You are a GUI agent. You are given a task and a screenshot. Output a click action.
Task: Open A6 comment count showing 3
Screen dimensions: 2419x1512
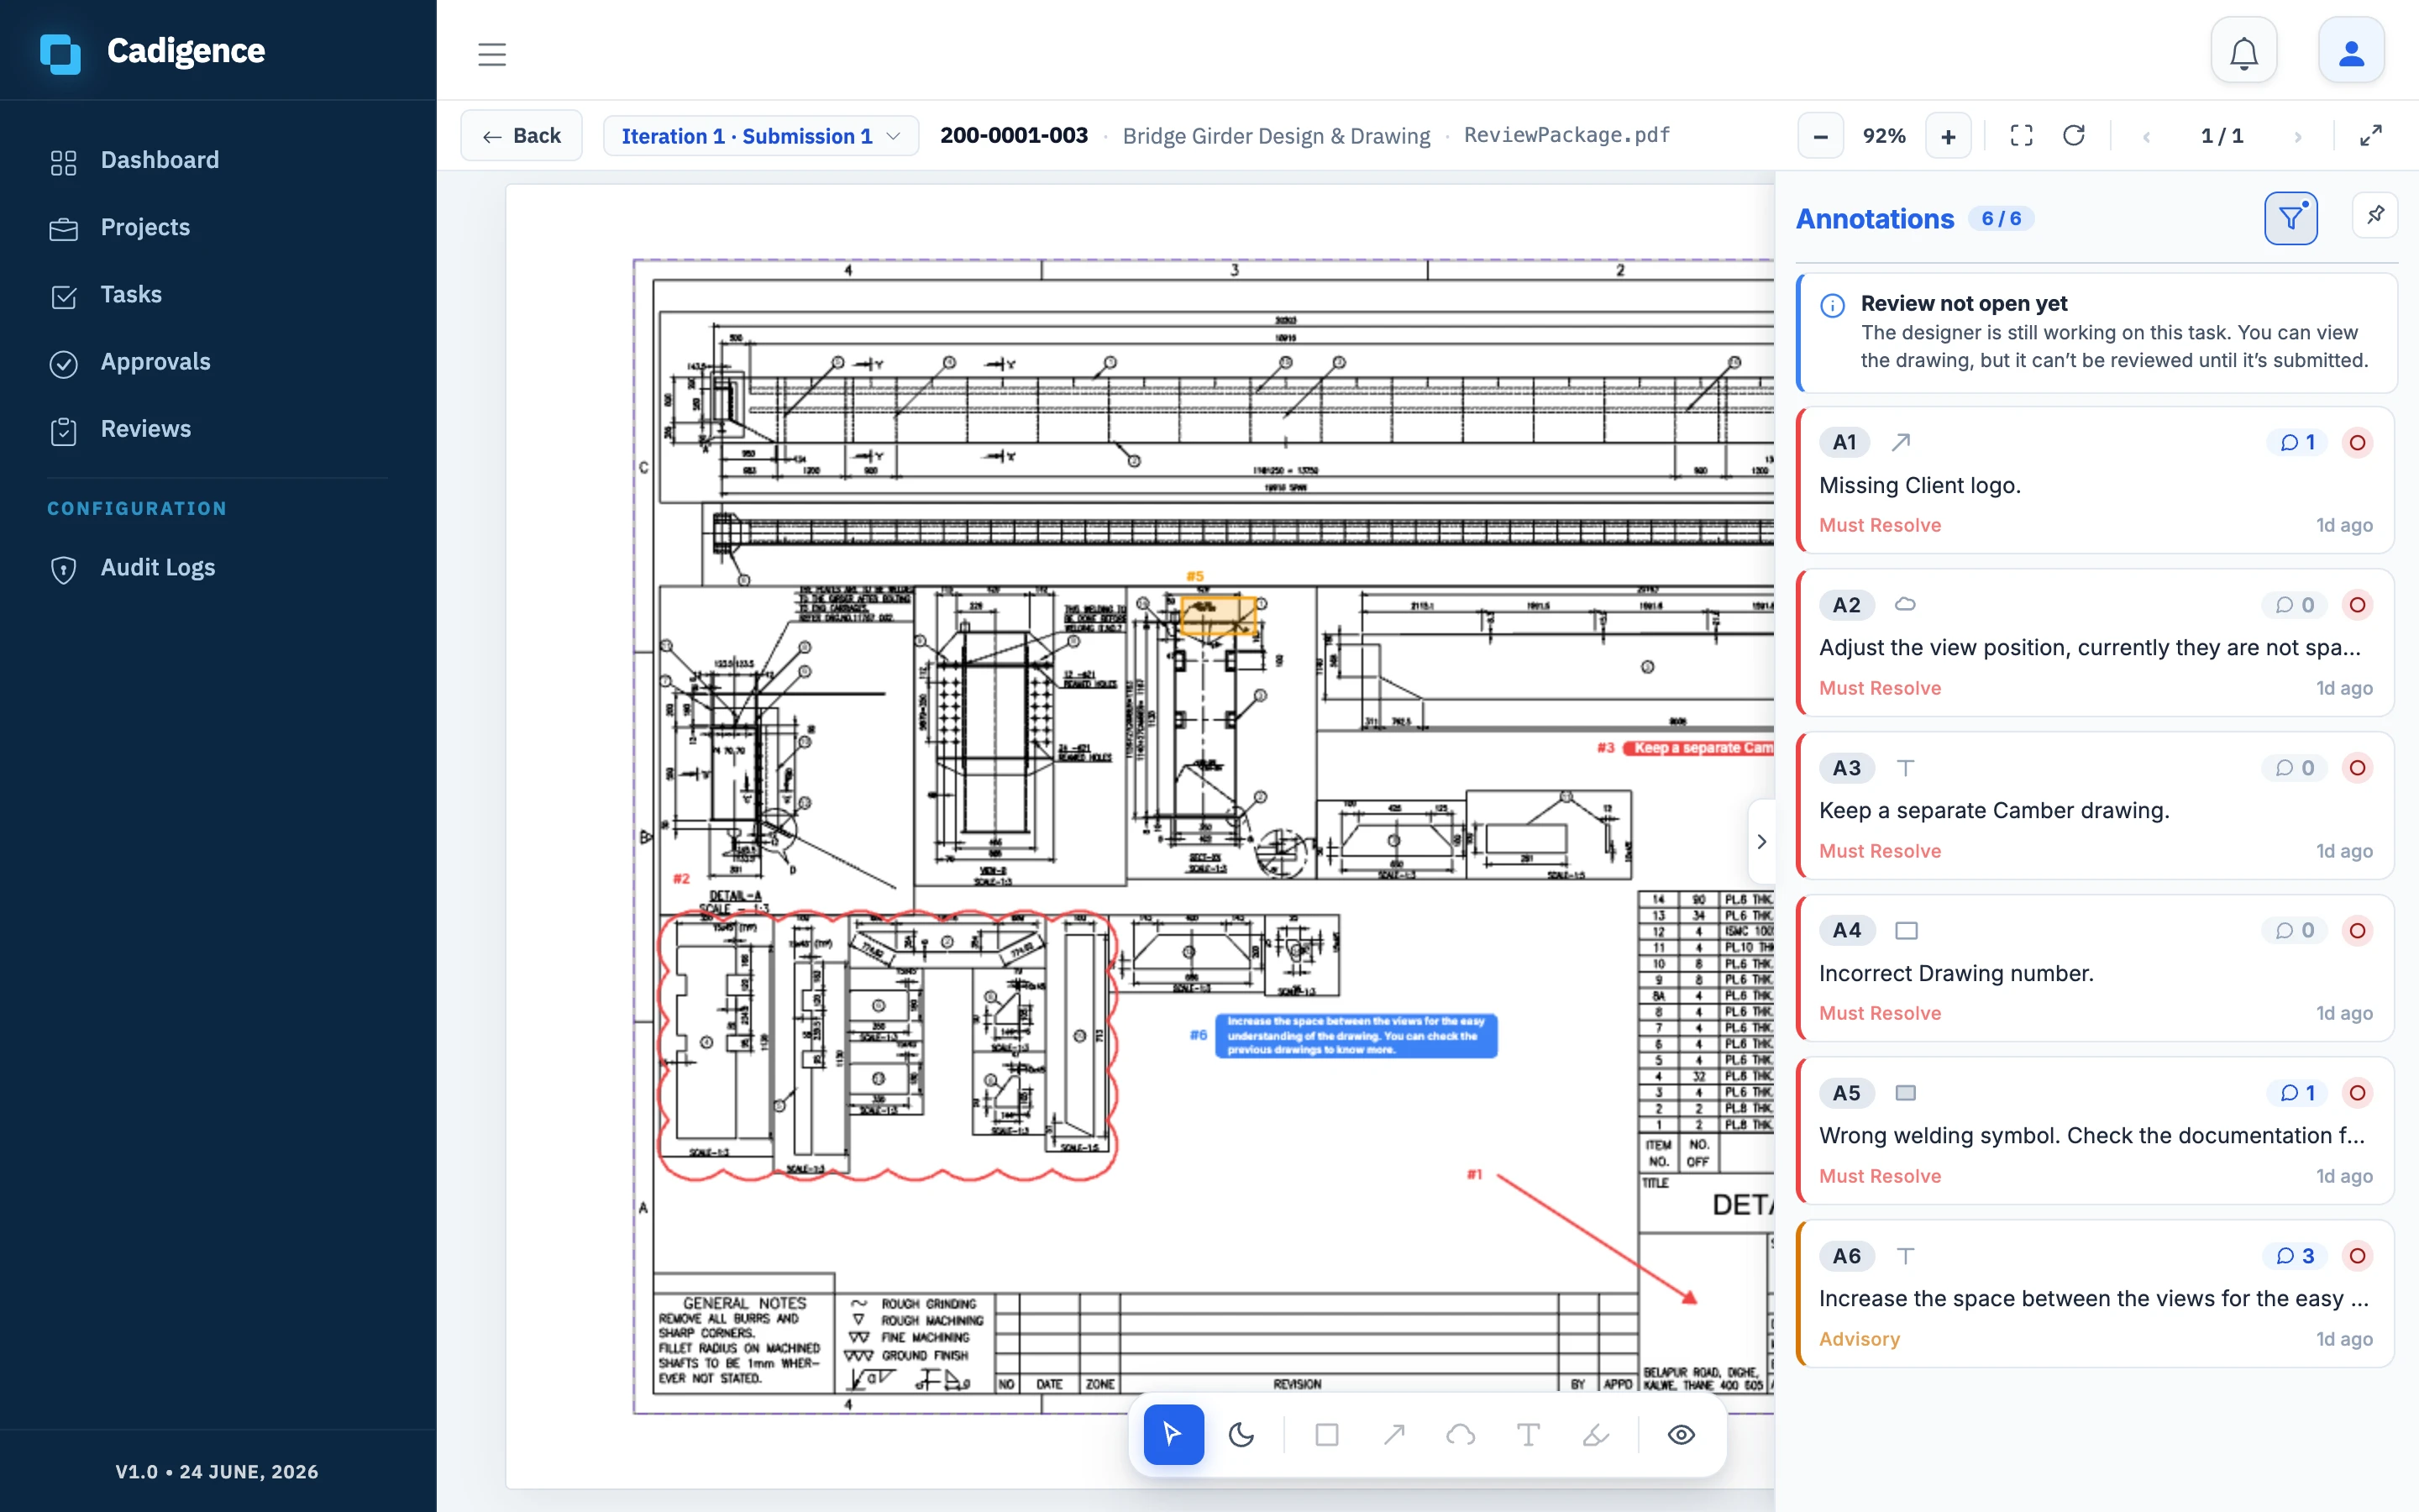(2295, 1256)
